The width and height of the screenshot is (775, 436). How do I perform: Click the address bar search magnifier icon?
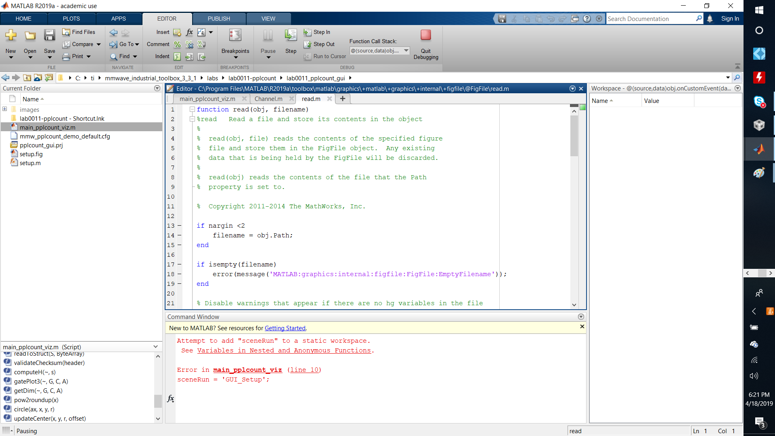tap(737, 78)
